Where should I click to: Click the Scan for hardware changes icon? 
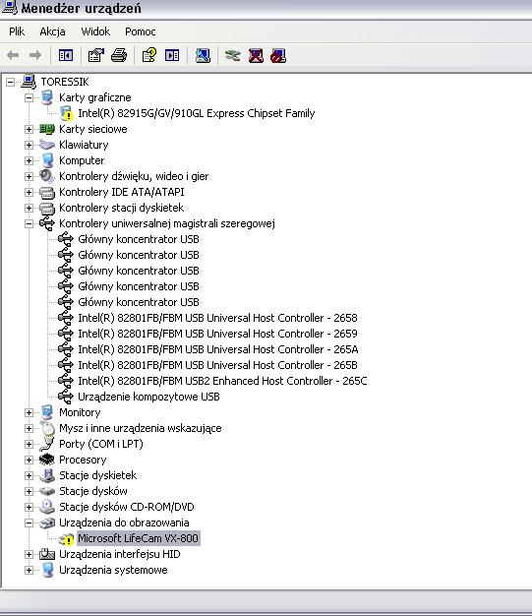[203, 55]
